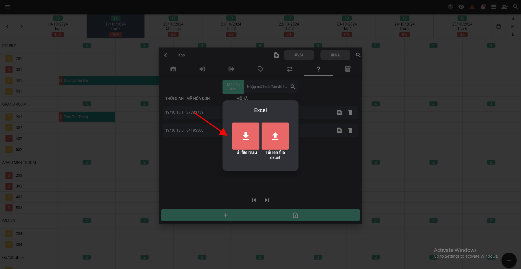Select room 304 row
This screenshot has height=269, width=521.
(29, 245)
